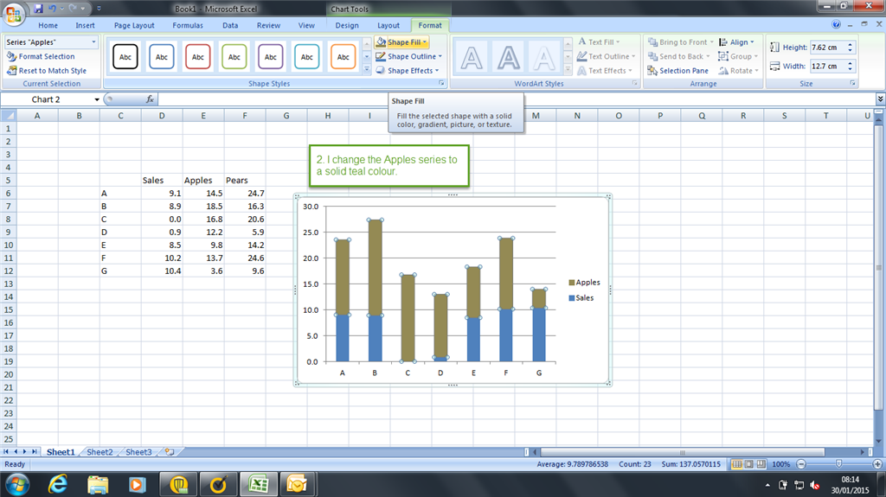
Task: Click the zoom out minus button
Action: [801, 464]
